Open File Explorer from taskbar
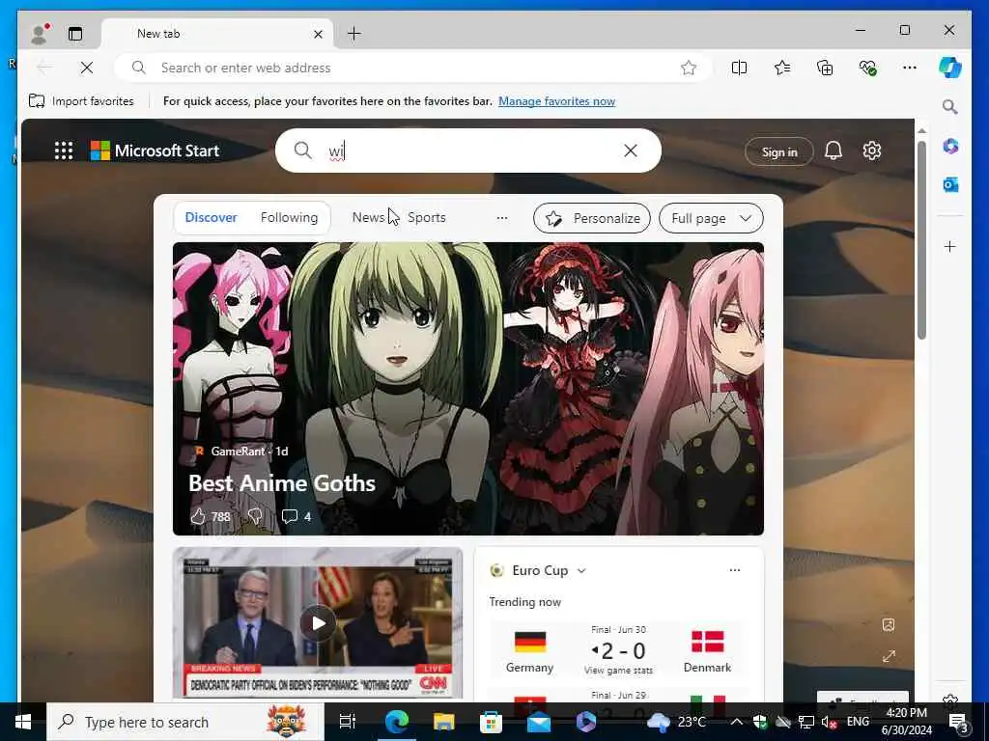The height and width of the screenshot is (741, 989). (x=444, y=722)
